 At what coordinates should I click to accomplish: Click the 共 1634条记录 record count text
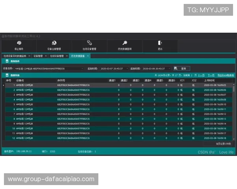pyautogui.click(x=163, y=75)
